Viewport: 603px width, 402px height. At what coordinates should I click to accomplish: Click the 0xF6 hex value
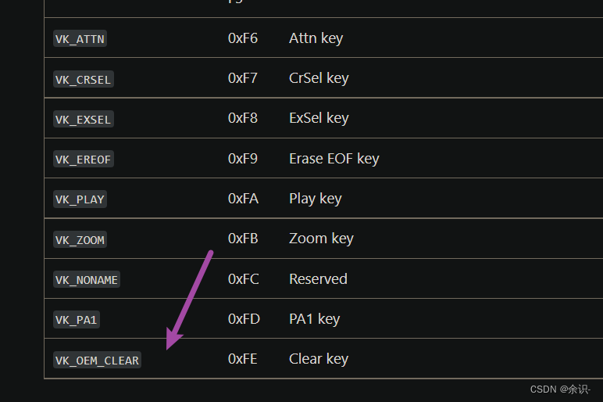coord(243,38)
